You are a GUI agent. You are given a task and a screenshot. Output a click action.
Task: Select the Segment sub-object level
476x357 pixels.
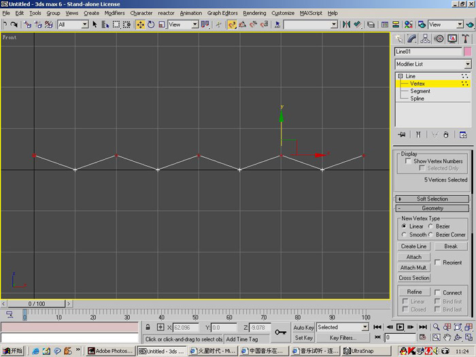(x=420, y=91)
